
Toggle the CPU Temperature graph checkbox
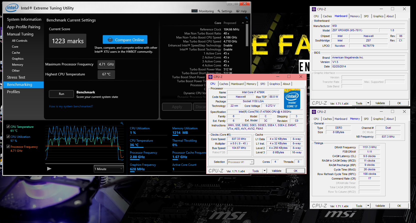pyautogui.click(x=8, y=127)
